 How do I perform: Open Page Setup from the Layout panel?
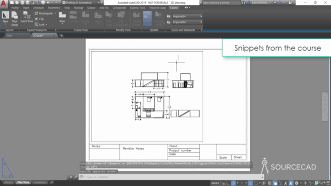click(x=14, y=19)
